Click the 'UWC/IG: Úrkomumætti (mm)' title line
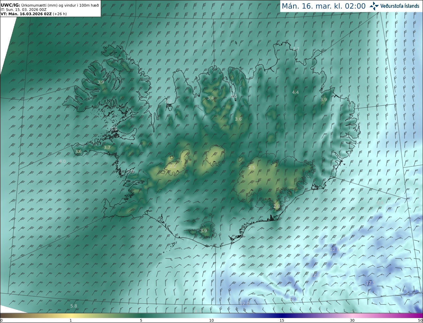The height and width of the screenshot is (323, 423). pyautogui.click(x=50, y=5)
